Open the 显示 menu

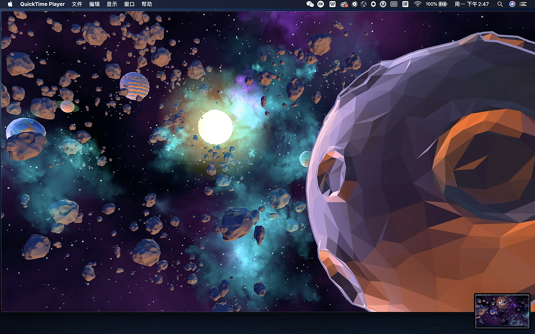(112, 4)
